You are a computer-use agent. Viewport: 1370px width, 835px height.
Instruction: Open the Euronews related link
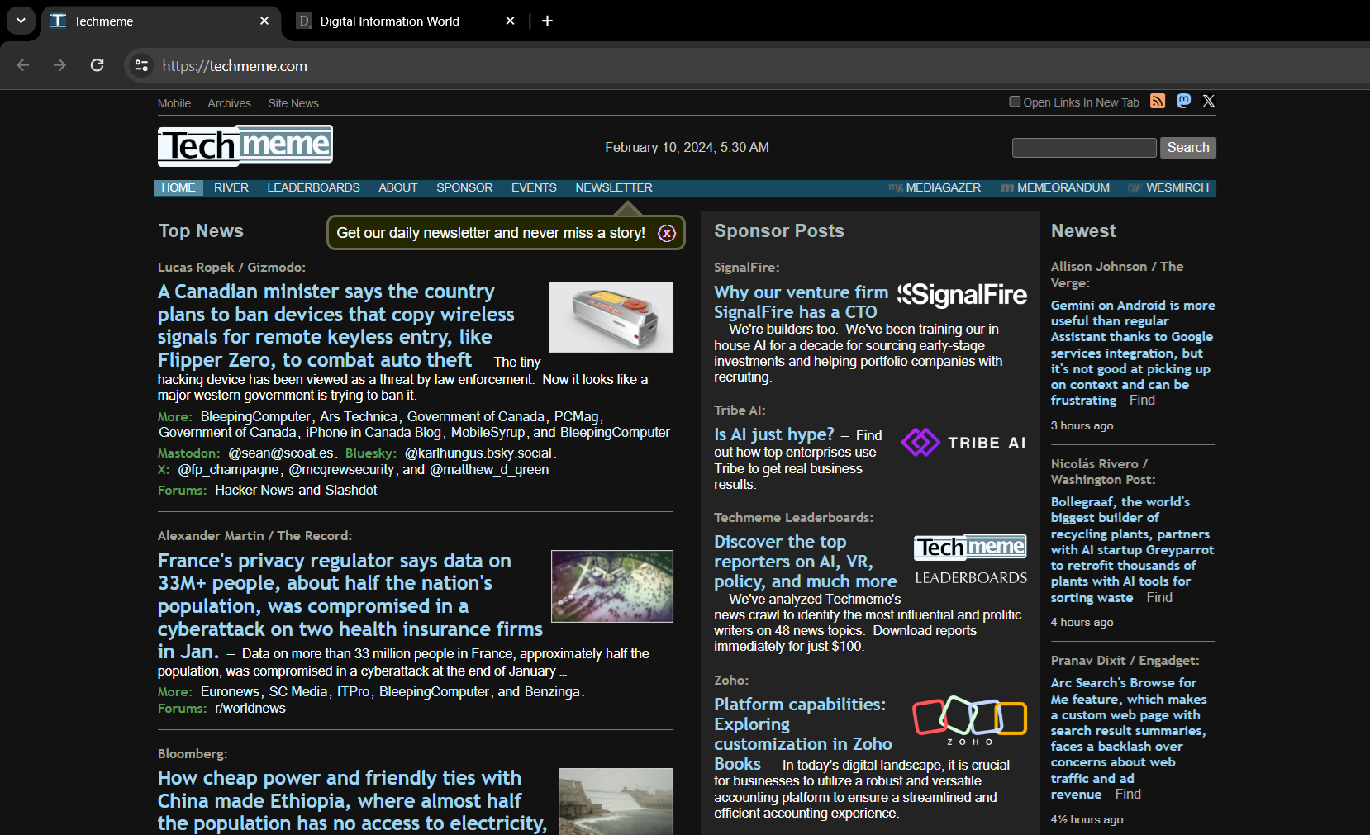click(230, 692)
